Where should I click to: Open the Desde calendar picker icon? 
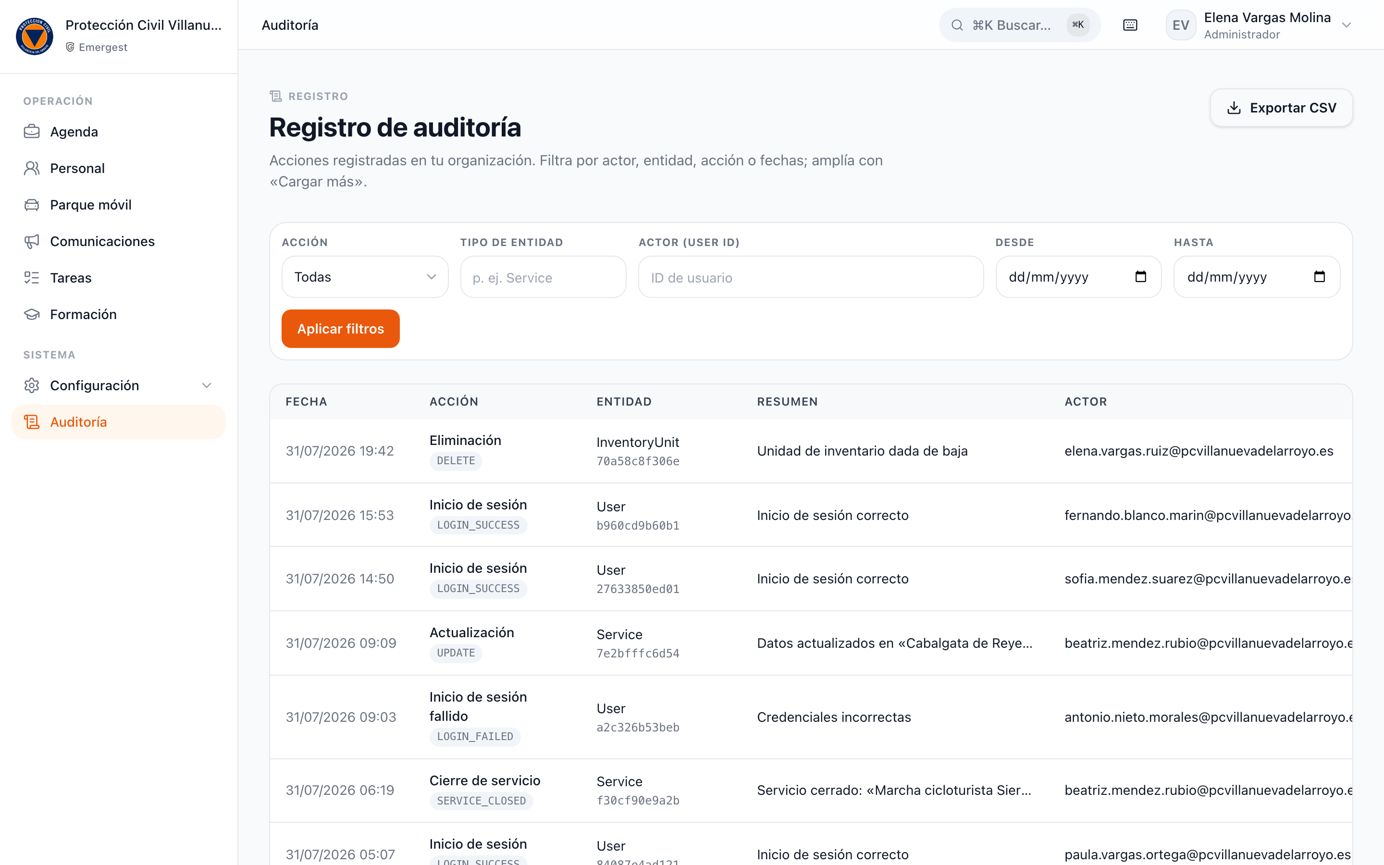[1140, 277]
